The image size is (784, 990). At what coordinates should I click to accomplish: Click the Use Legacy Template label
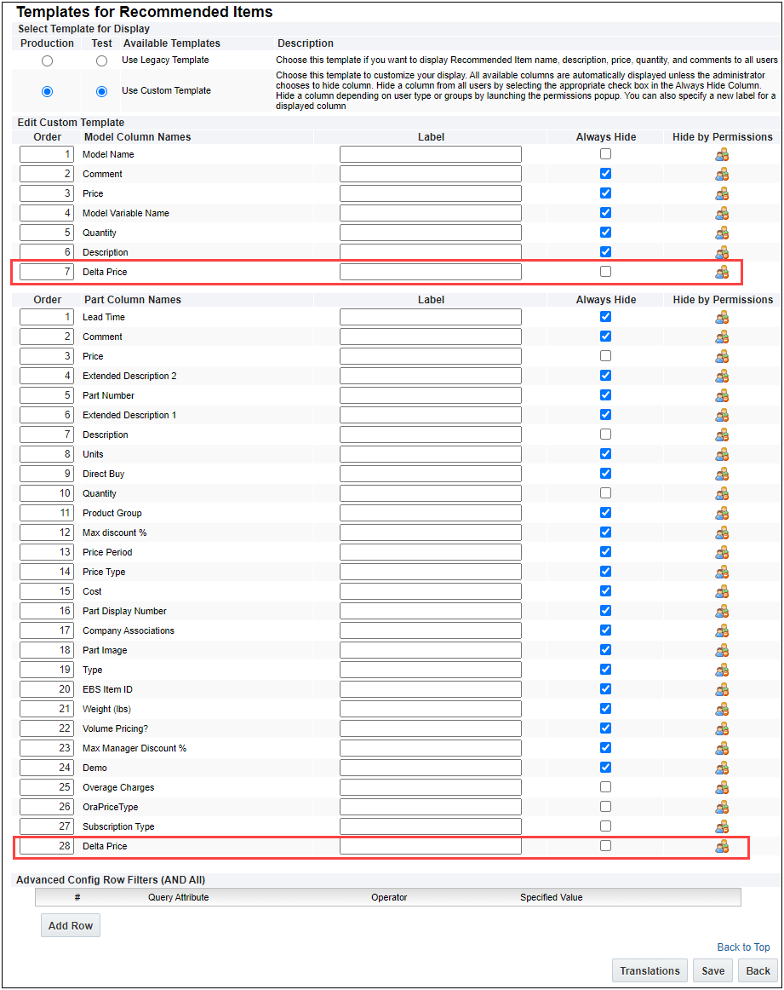click(x=165, y=60)
